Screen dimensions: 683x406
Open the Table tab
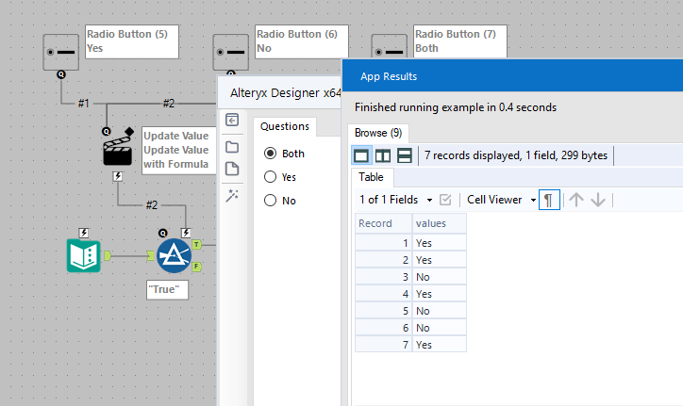[x=371, y=177]
